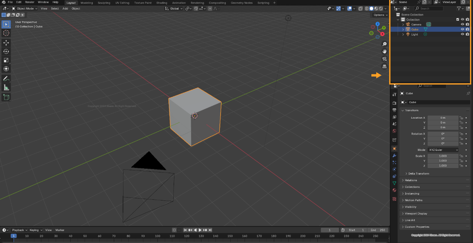Select the Measure tool
The height and width of the screenshot is (243, 473).
coord(6,87)
